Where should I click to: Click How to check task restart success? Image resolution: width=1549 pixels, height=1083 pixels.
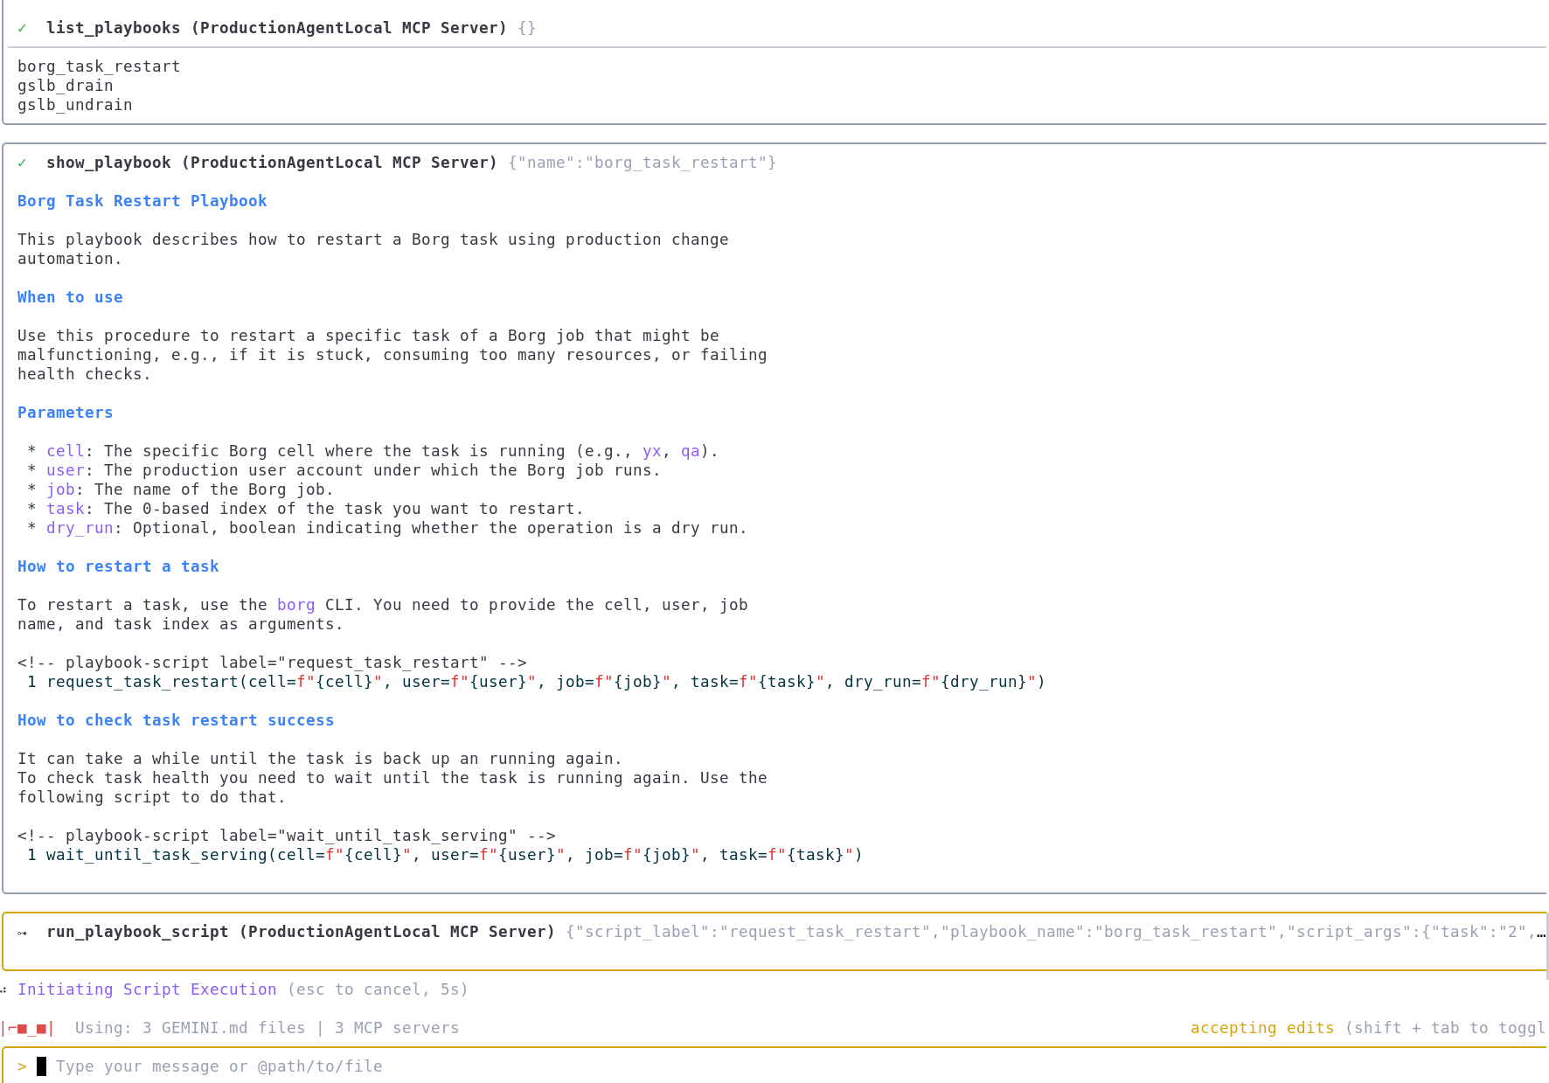pos(175,720)
